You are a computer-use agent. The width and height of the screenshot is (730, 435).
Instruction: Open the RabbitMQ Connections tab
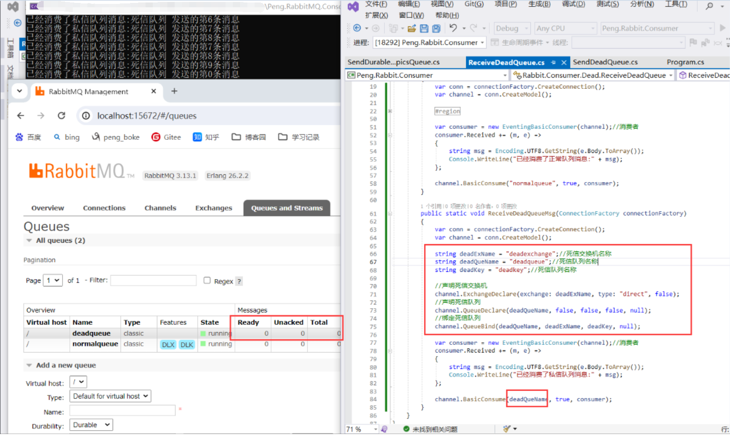[x=104, y=208]
